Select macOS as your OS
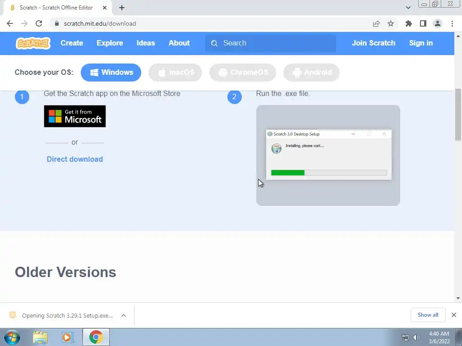 (x=176, y=73)
